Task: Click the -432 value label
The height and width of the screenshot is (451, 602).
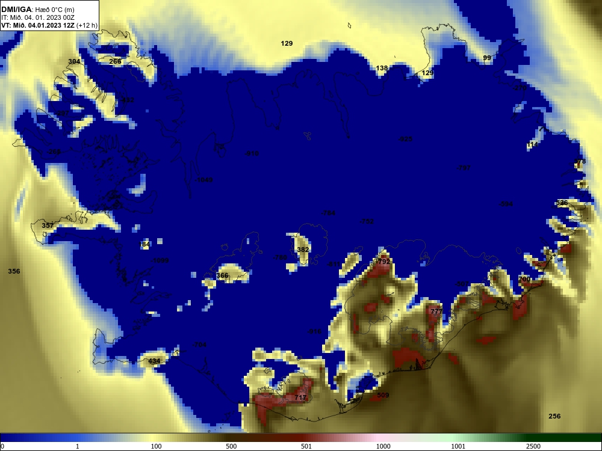Action: 126,100
